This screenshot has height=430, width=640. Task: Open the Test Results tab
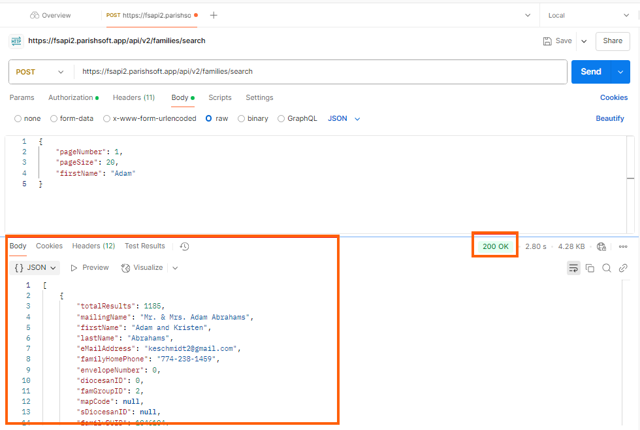pos(145,246)
